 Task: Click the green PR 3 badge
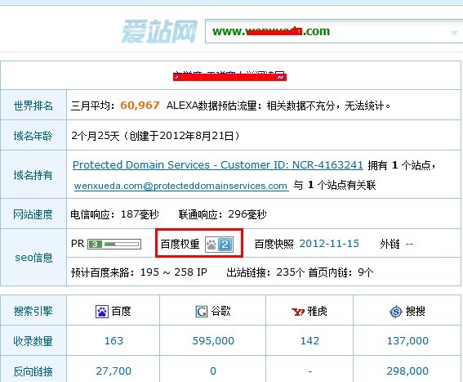tap(95, 244)
